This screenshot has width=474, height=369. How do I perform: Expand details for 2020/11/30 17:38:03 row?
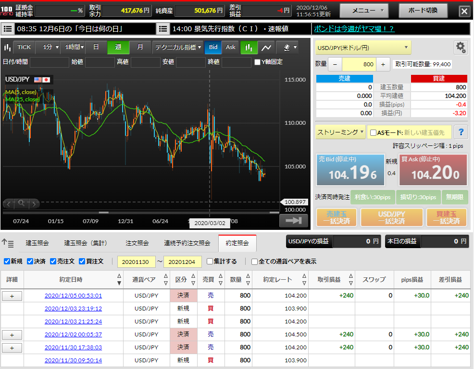[12, 348]
